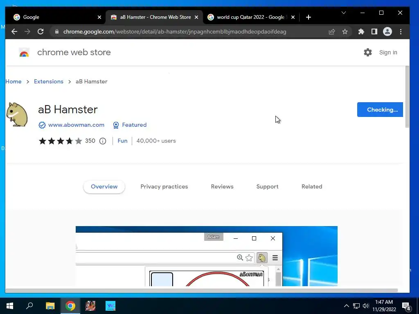Close the aB Hamster tab
Screen dimensions: 419x314
(196, 17)
